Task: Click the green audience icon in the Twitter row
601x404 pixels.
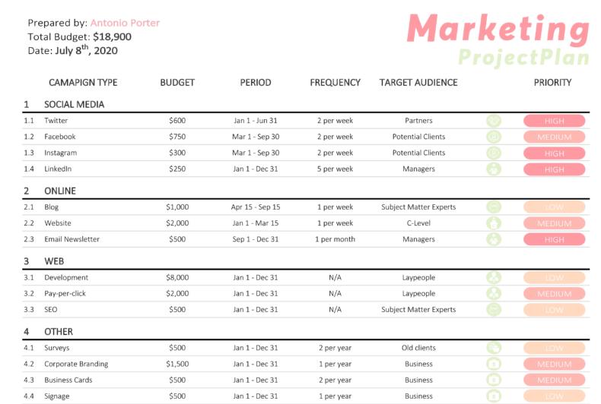Action: [494, 121]
